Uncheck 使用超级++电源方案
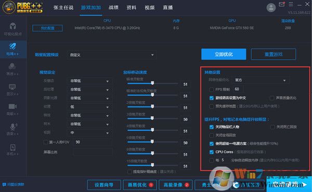The width and height of the screenshot is (312, 192). click(212, 144)
